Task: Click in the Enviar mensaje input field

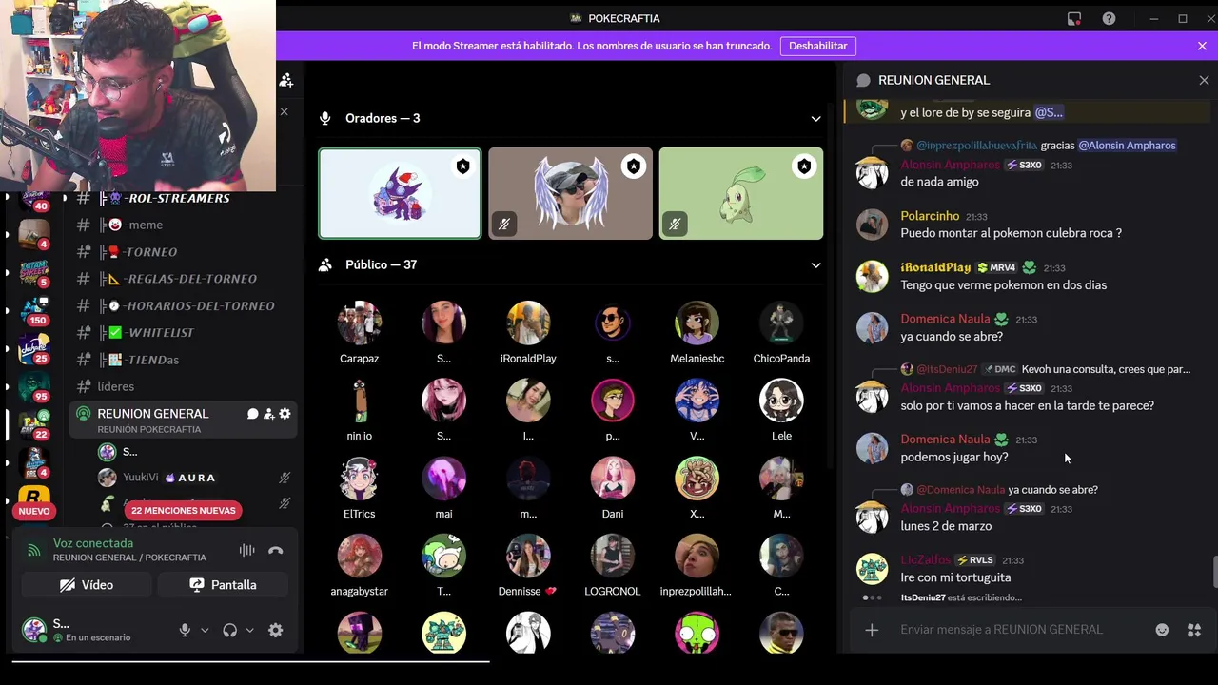Action: click(x=1018, y=630)
